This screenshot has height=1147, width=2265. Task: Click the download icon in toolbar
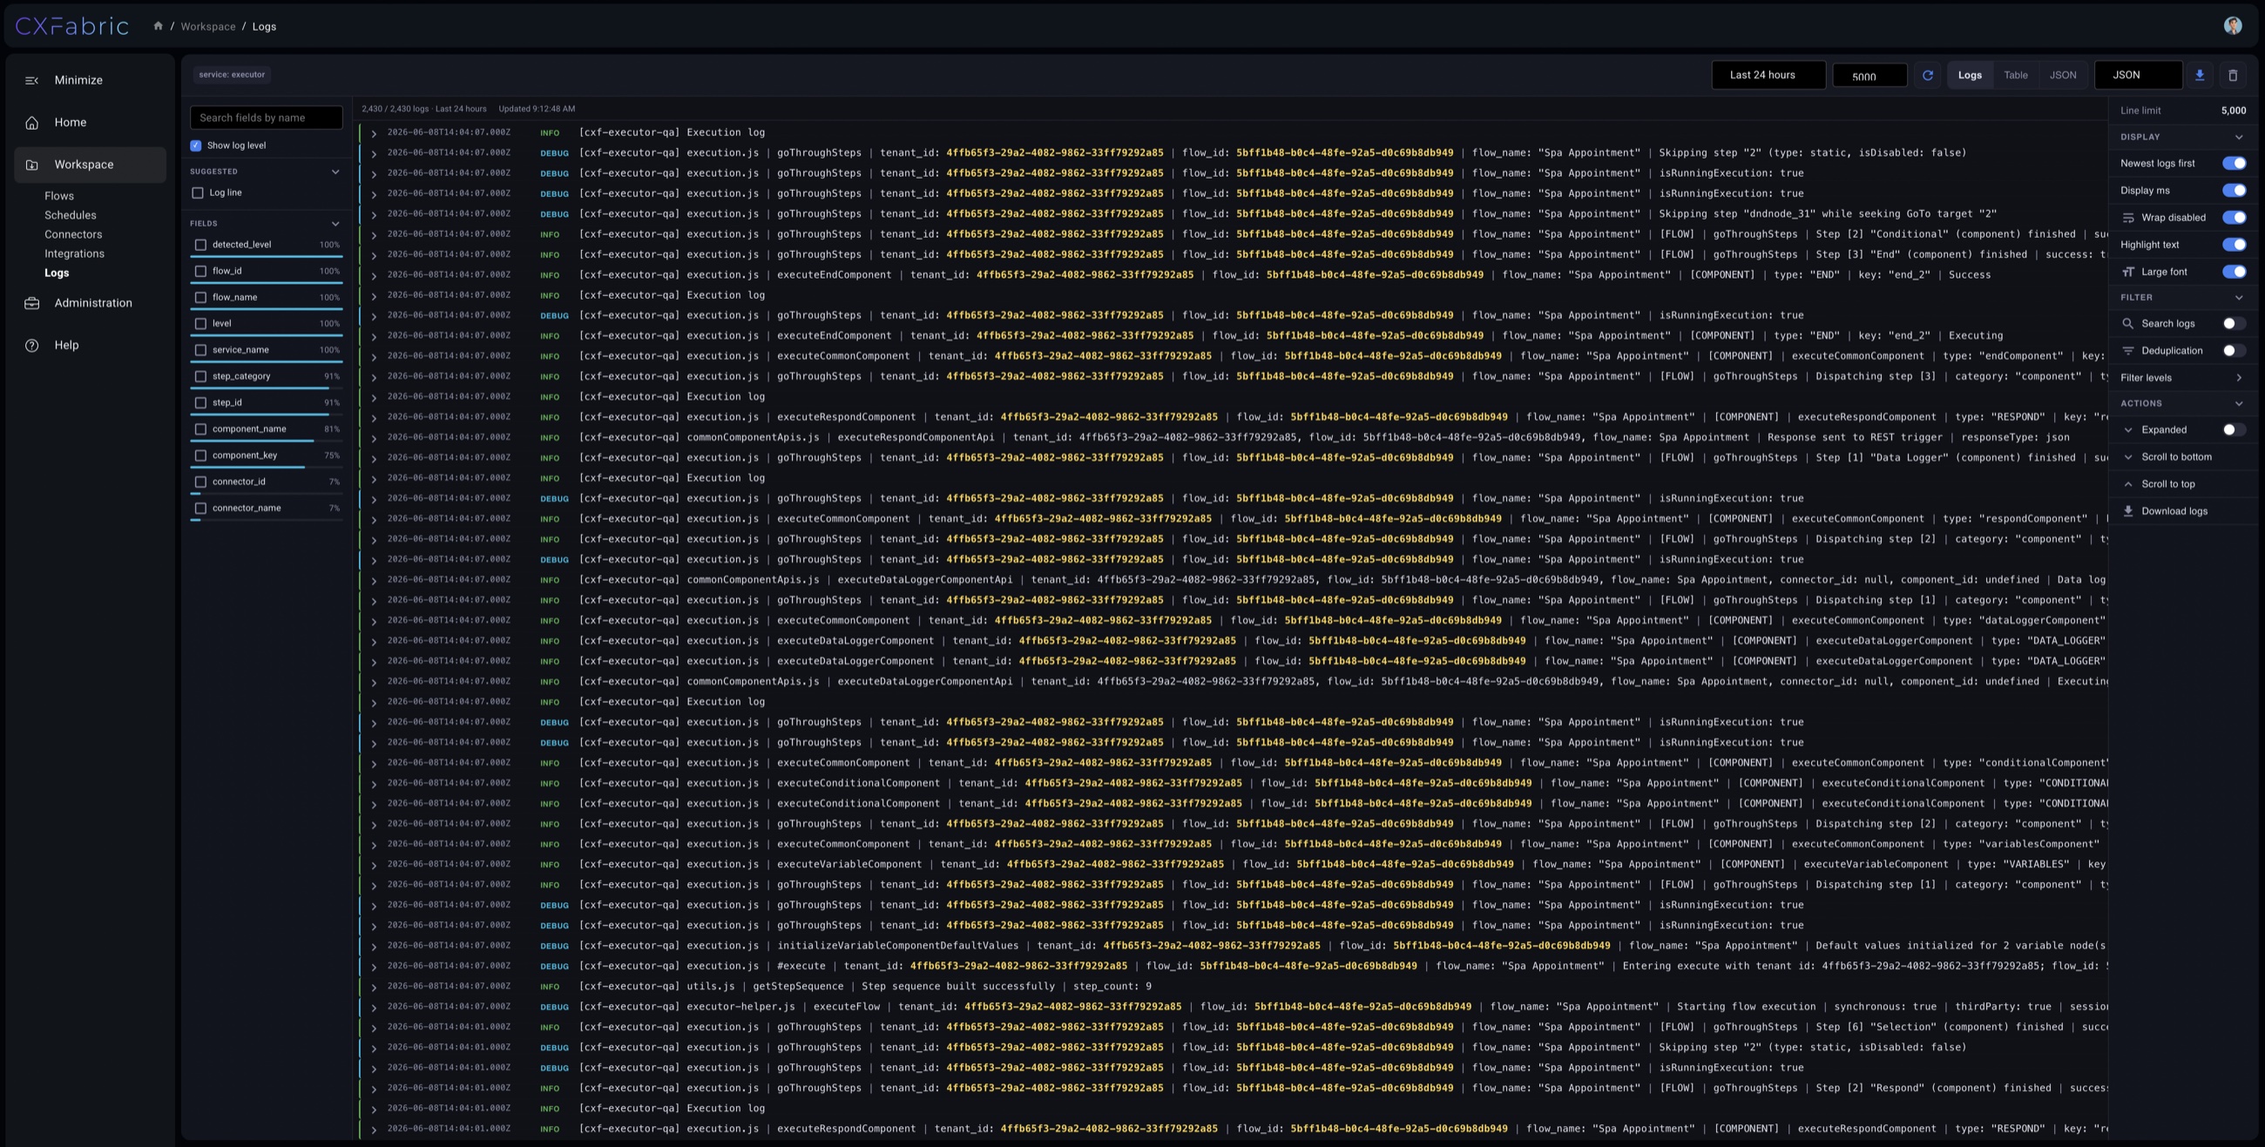pos(2199,76)
